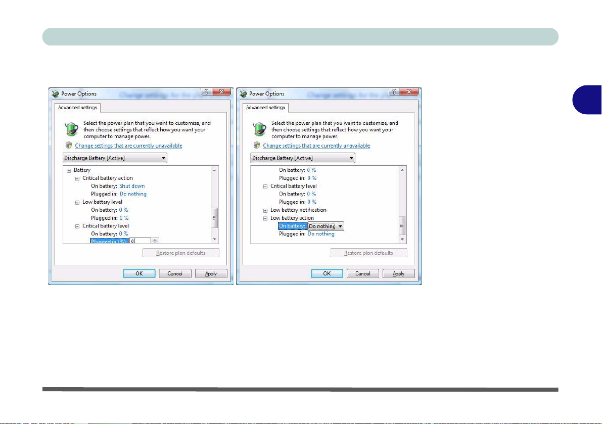This screenshot has height=424, width=602.
Task: Open the right 'Change settings that are currently unavailable' link
Action: pyautogui.click(x=316, y=146)
